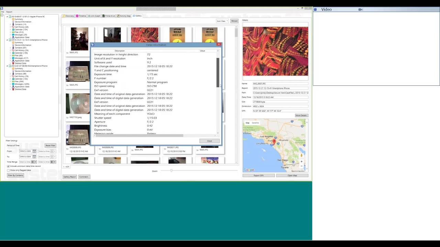This screenshot has height=247, width=440.
Task: Expand Contacts (14) under Apple iPhone 5C
Action: 10,24
